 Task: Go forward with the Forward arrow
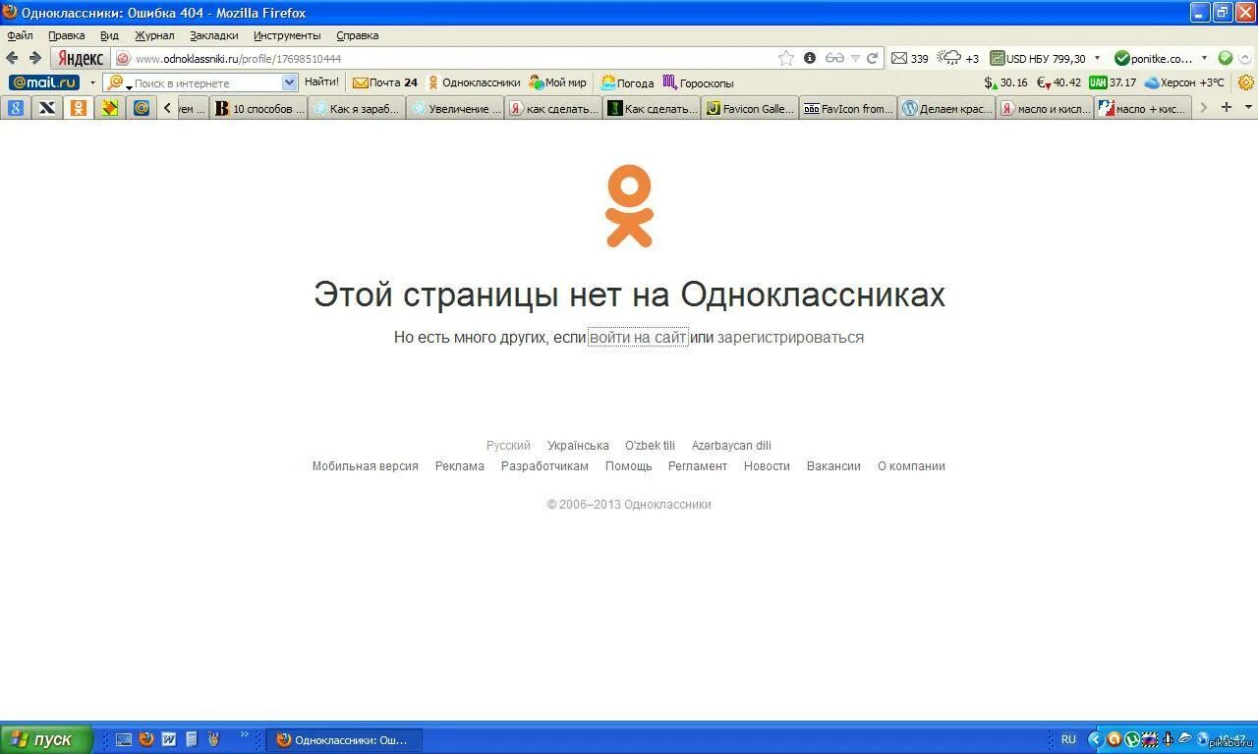pos(35,58)
